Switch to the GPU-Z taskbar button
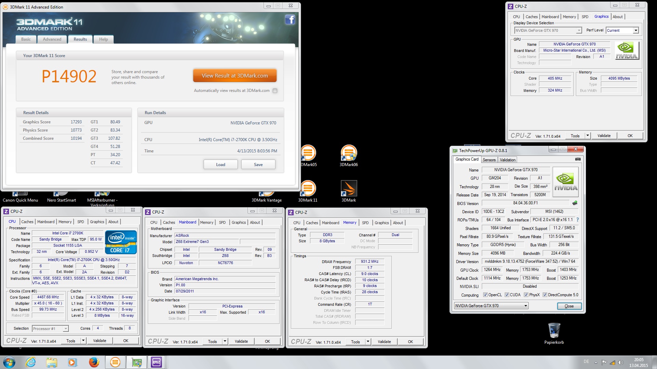The width and height of the screenshot is (657, 369). (137, 362)
